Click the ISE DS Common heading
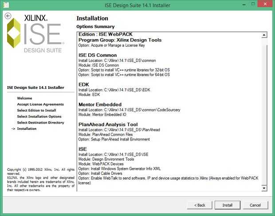This screenshot has width=275, height=216. [x=98, y=55]
